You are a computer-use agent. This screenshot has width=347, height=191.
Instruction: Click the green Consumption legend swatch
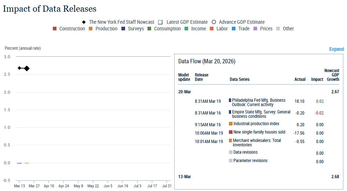pos(149,29)
